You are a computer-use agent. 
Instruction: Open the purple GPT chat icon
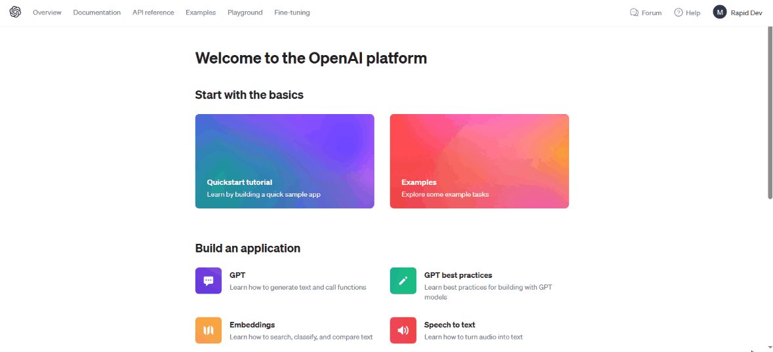click(208, 281)
